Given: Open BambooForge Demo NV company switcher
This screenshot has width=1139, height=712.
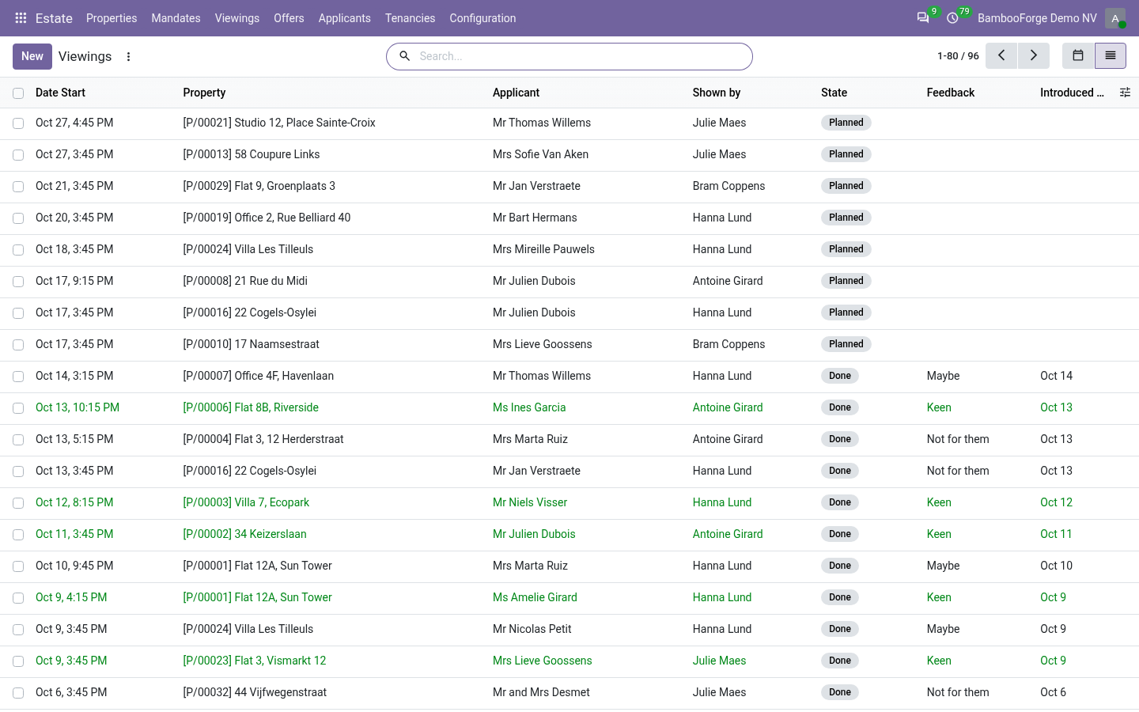Looking at the screenshot, I should pos(1037,18).
